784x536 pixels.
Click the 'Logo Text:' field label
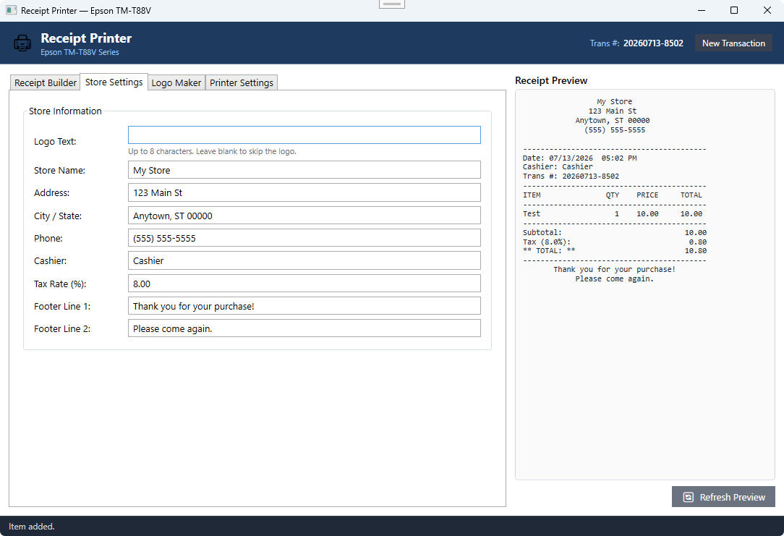tap(55, 142)
